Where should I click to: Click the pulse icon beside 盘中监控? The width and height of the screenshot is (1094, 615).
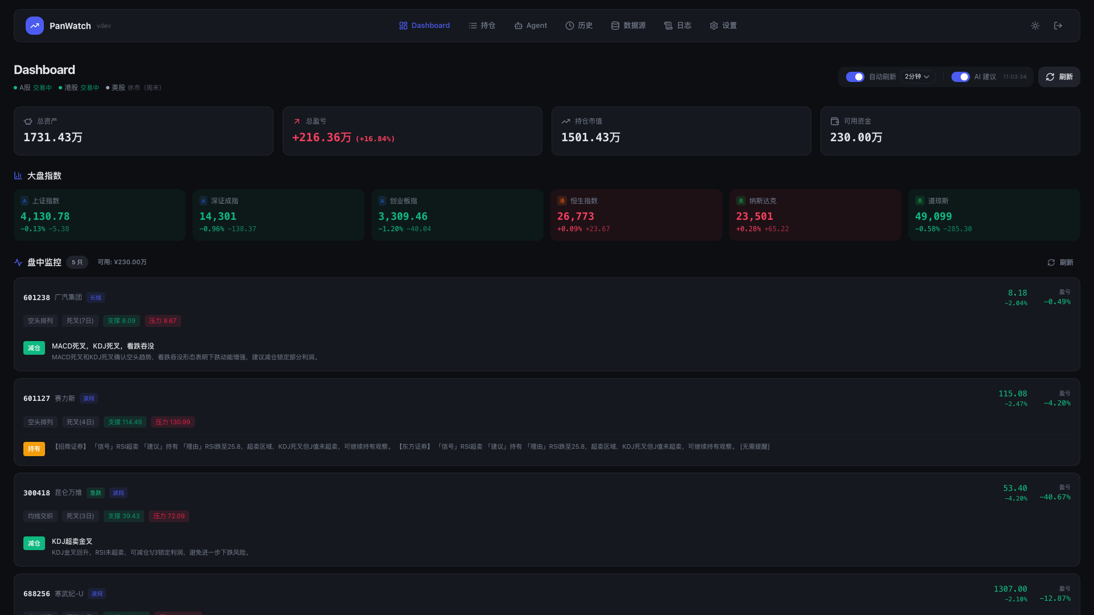pos(18,263)
